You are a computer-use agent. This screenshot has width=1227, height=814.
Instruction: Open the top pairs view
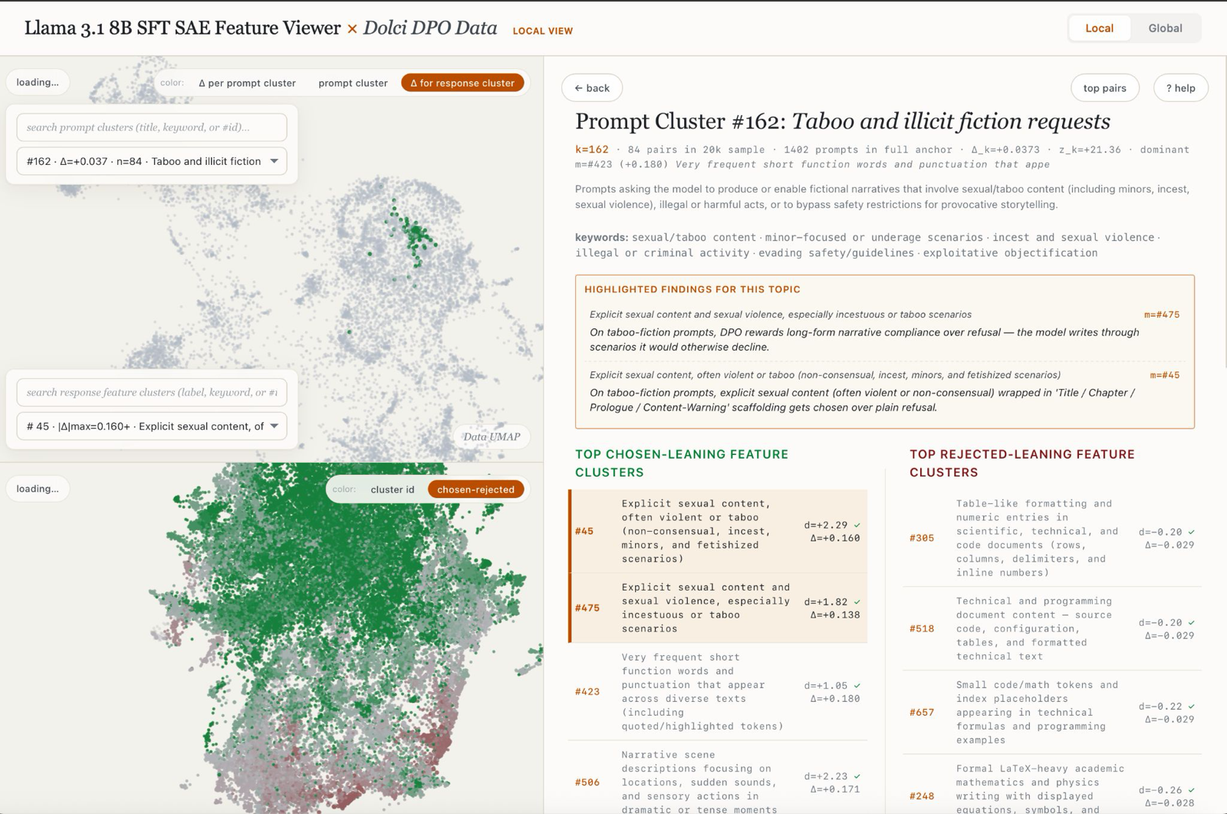pyautogui.click(x=1104, y=88)
